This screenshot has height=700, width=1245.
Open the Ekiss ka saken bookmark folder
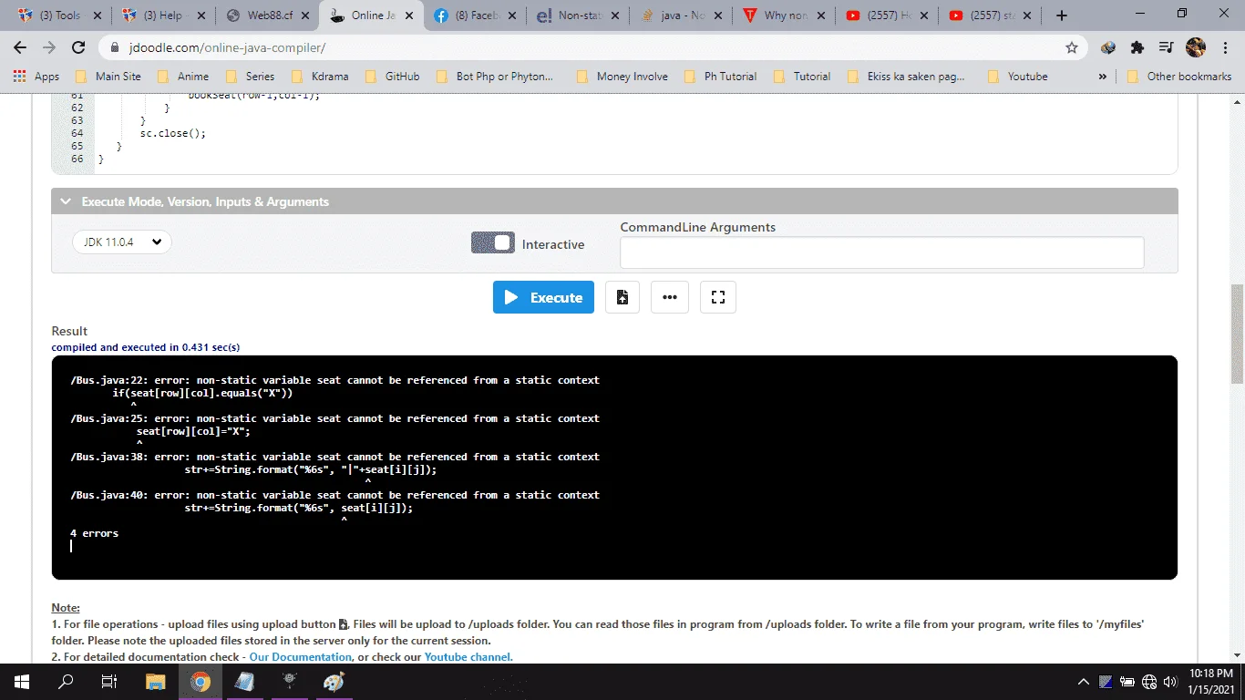(x=905, y=77)
